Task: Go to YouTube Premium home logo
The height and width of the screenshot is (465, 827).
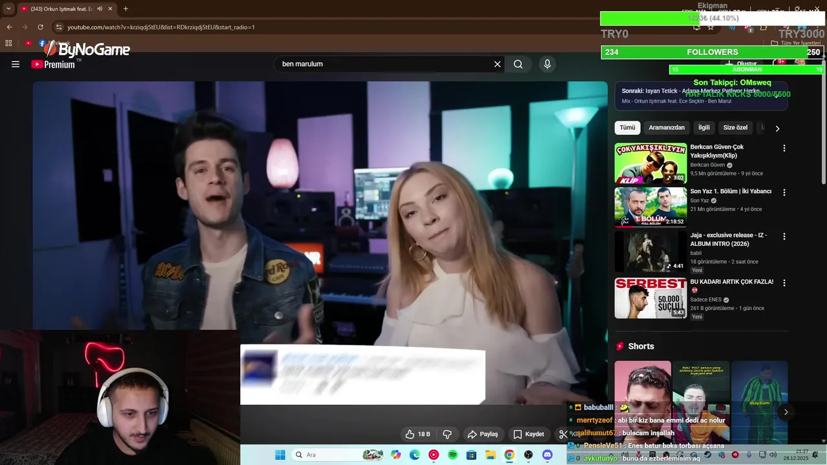Action: (x=53, y=64)
